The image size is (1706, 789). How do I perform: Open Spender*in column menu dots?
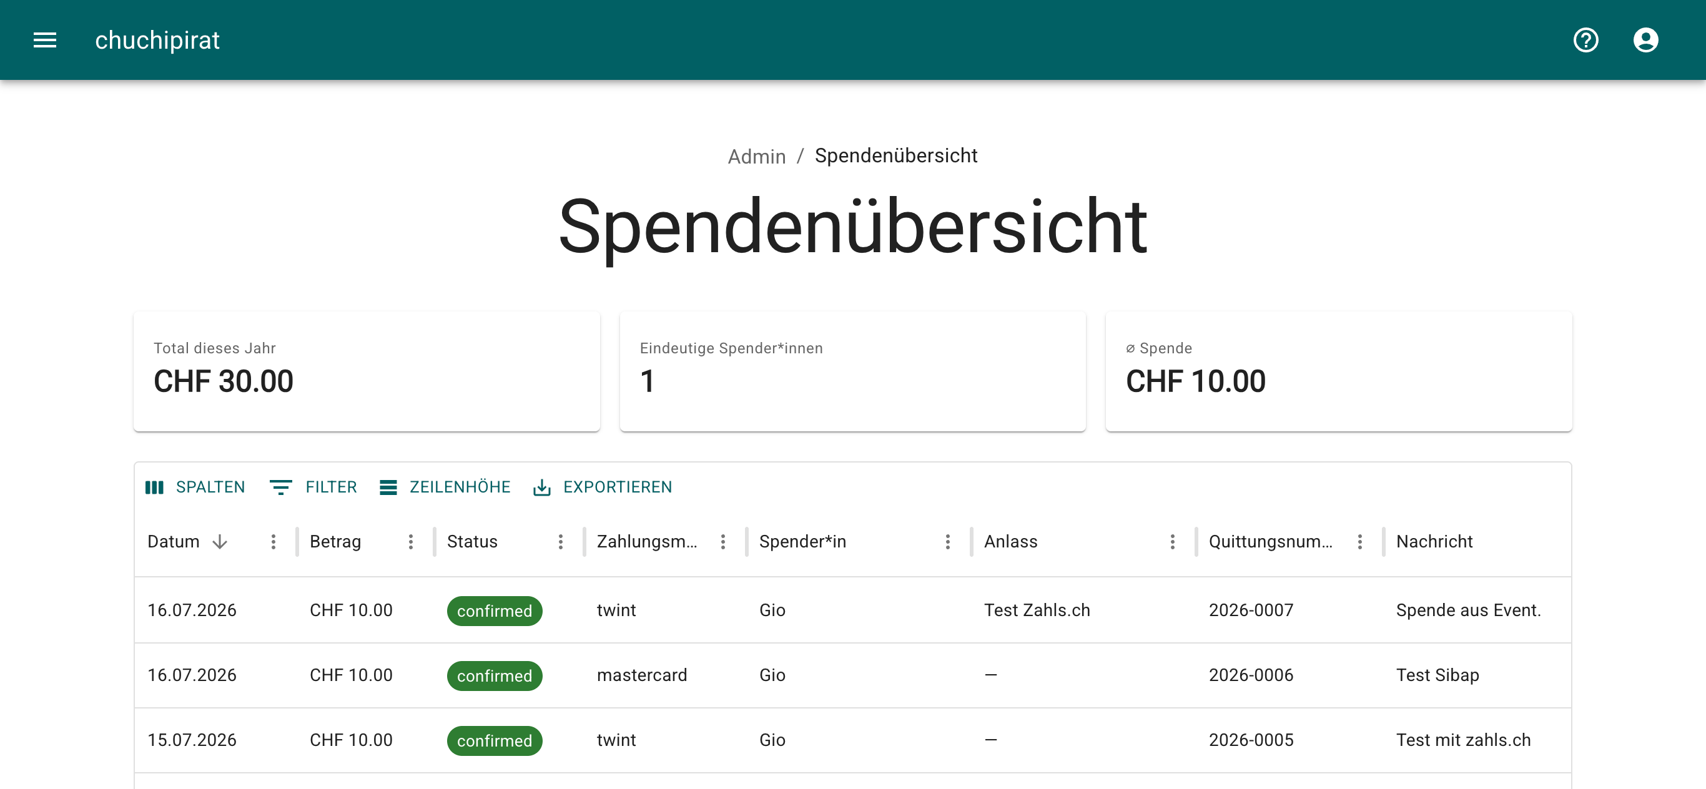point(948,542)
